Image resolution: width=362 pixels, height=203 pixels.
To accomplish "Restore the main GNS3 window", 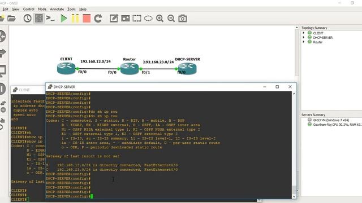I will point(352,3).
